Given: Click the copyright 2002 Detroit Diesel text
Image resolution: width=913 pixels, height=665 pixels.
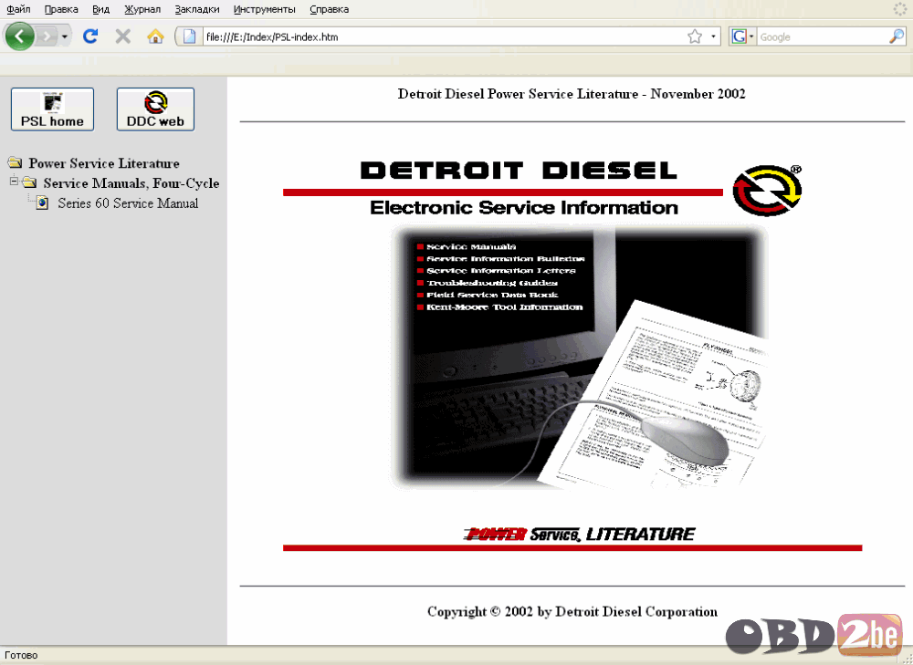Looking at the screenshot, I should (572, 611).
